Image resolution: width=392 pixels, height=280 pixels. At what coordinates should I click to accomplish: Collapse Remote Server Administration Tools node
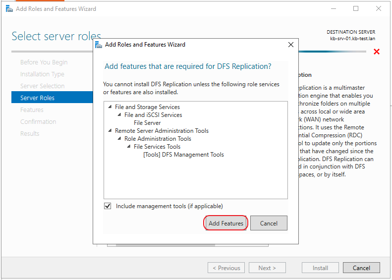tap(110, 130)
